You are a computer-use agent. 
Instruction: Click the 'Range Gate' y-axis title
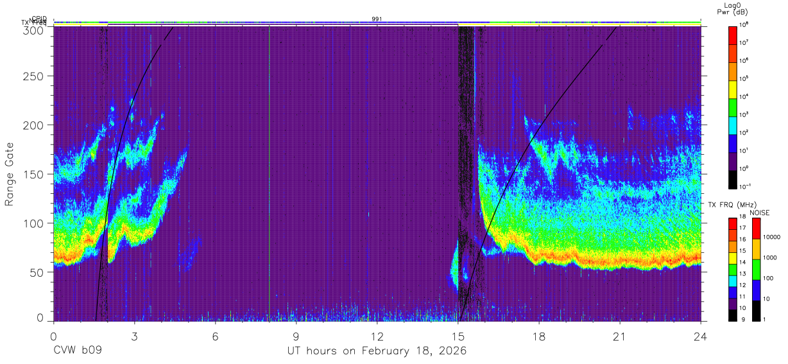[x=10, y=173]
